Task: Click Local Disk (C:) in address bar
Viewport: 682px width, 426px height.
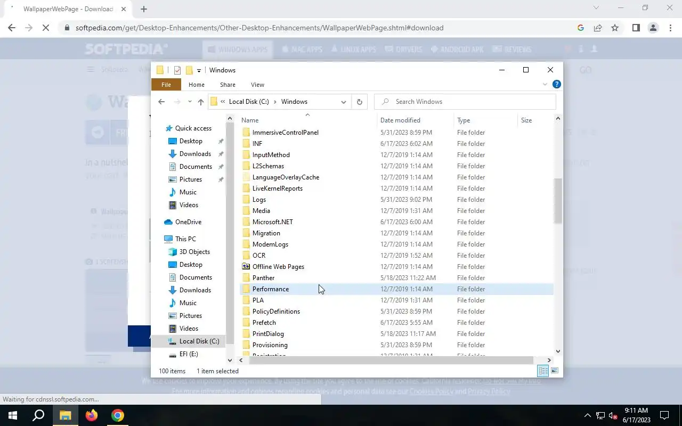Action: pos(249,102)
